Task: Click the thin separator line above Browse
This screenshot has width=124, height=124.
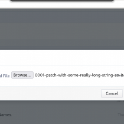Action: point(62,65)
